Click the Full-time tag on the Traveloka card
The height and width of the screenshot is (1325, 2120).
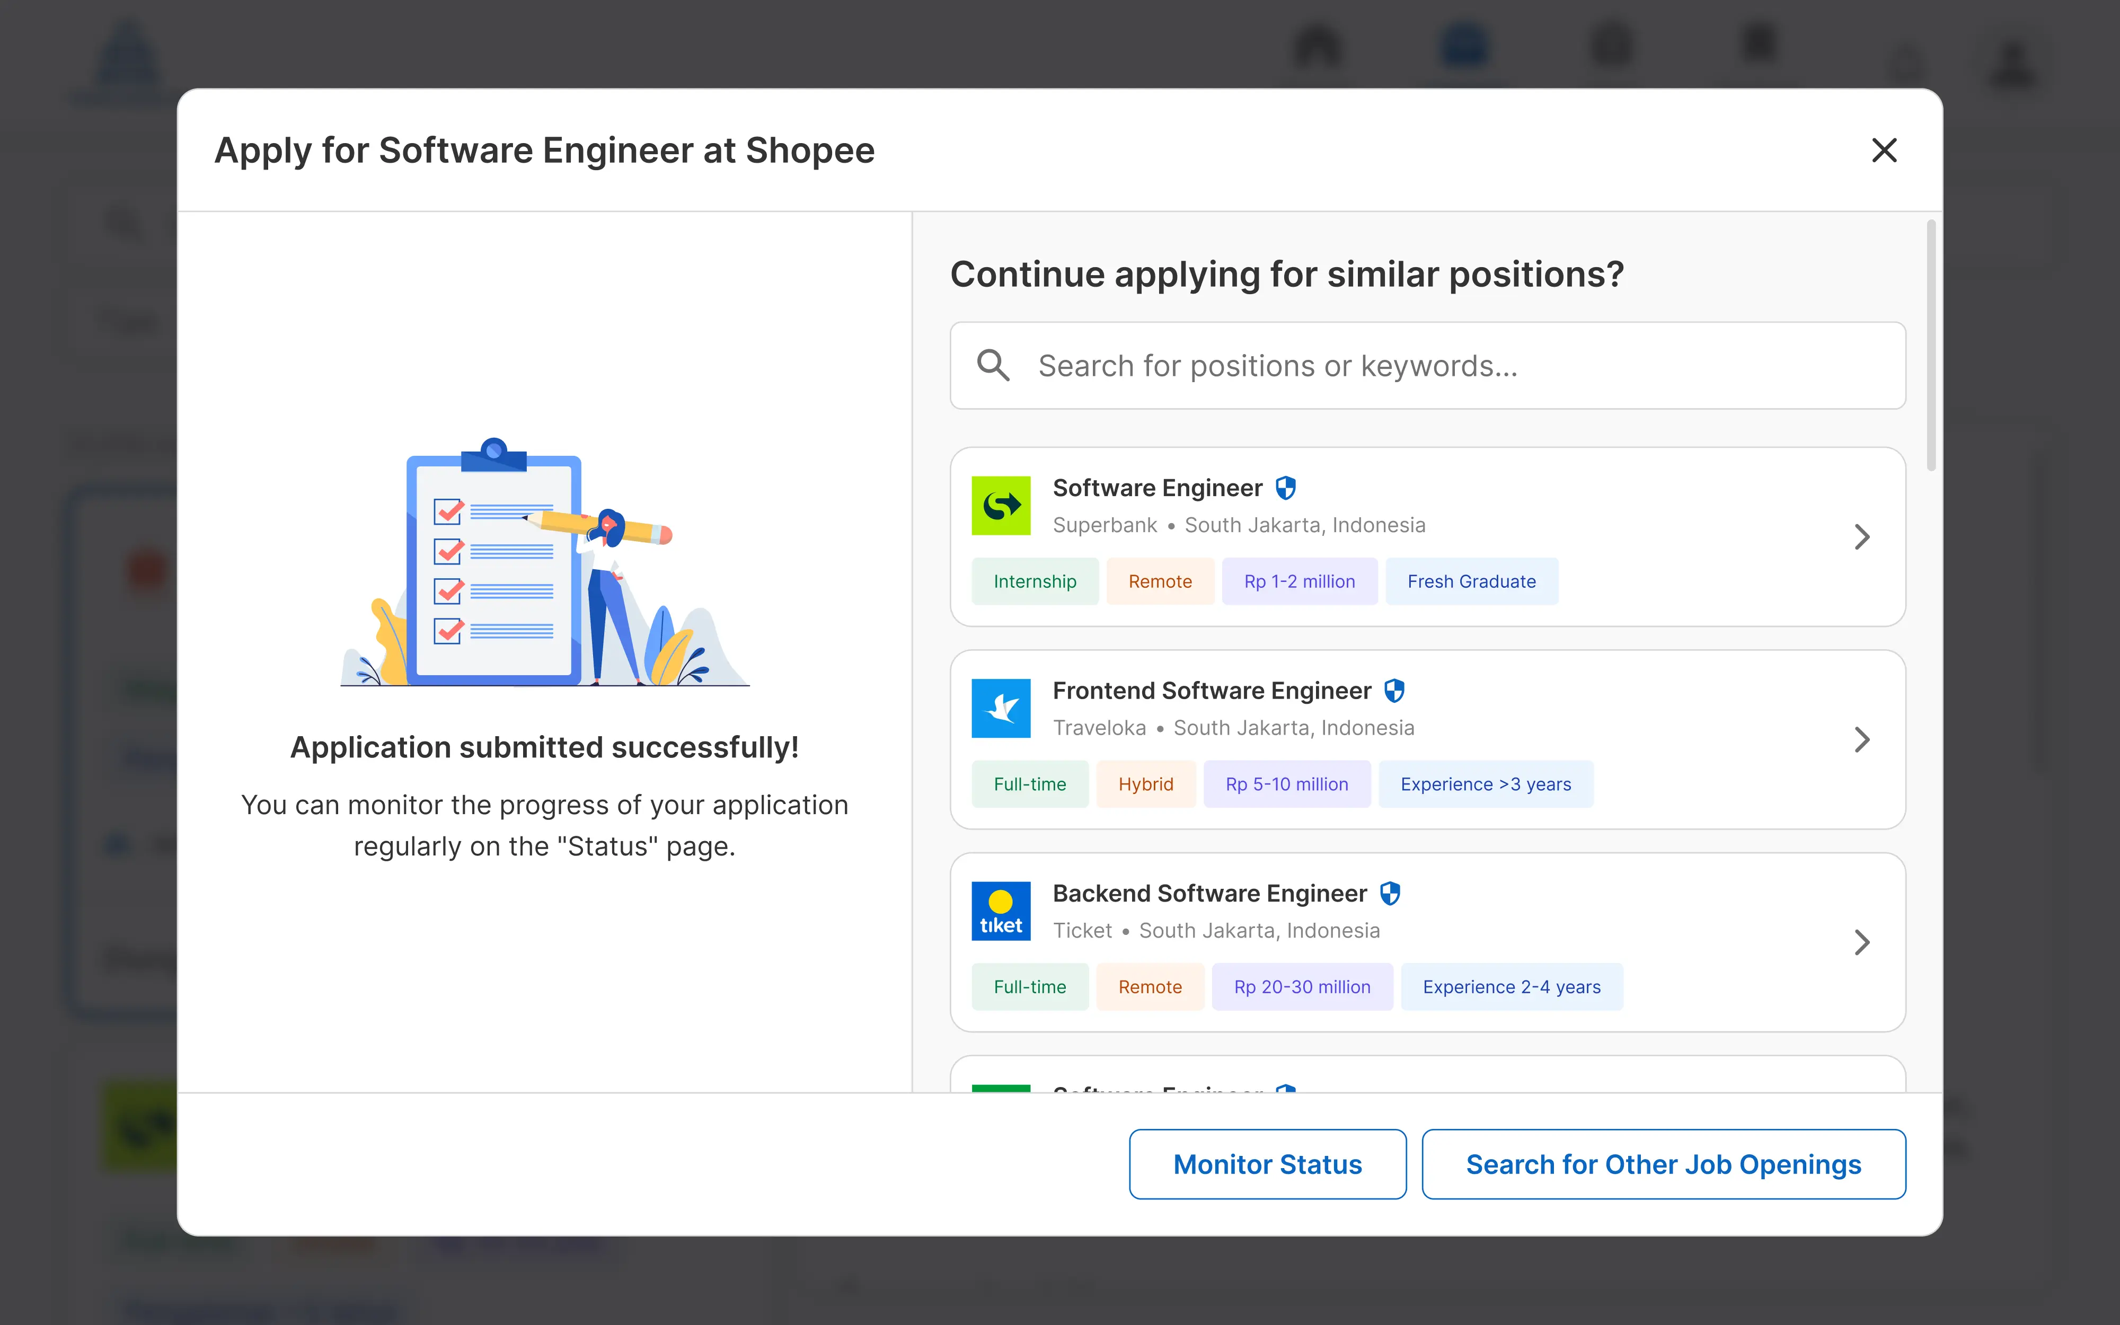tap(1029, 784)
